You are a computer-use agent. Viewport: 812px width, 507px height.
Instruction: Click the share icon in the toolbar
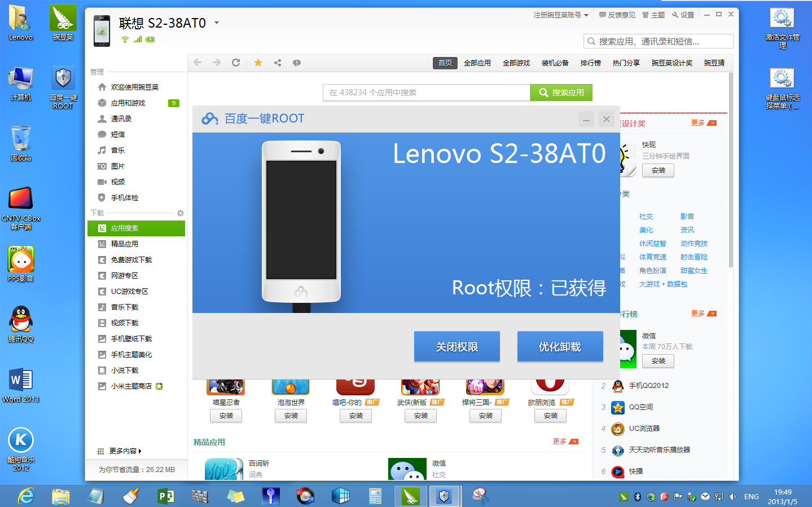[278, 63]
